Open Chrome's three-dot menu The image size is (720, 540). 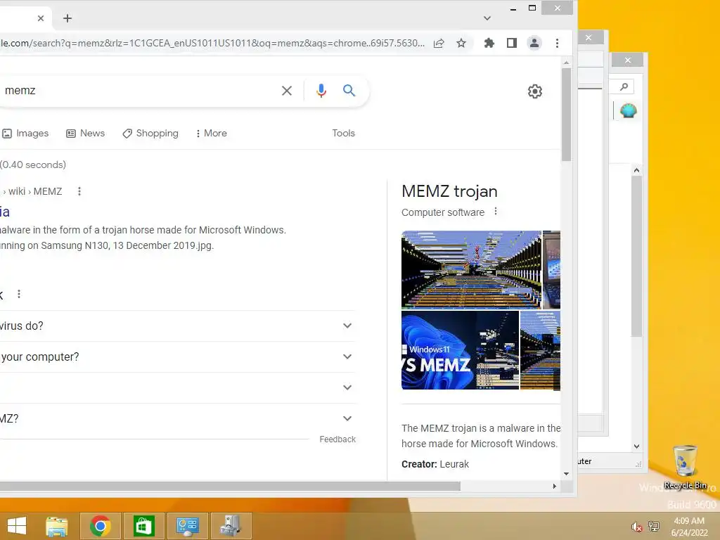pyautogui.click(x=557, y=43)
